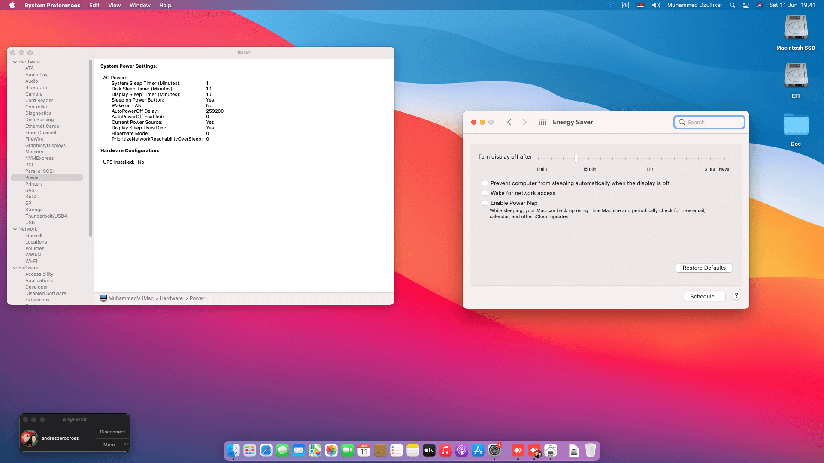Click the Schedule... button
Screen dimensions: 824x463
pos(704,297)
